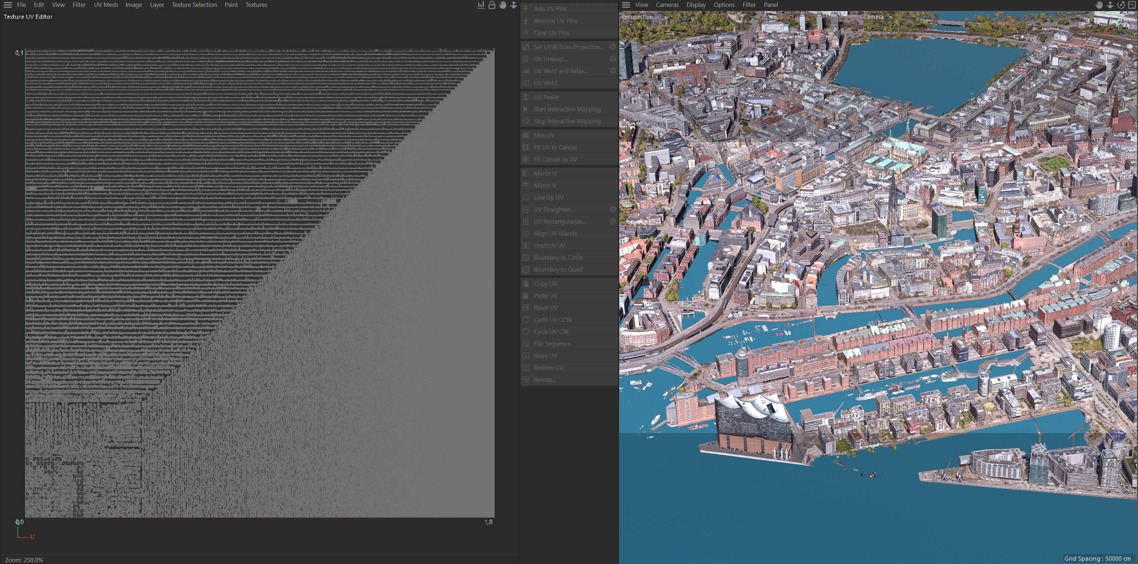
Task: Open UV Unwrap settings gear
Action: pos(613,59)
